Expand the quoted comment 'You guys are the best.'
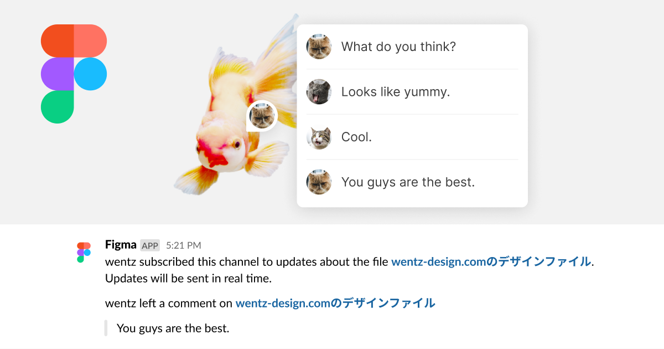 click(x=173, y=328)
